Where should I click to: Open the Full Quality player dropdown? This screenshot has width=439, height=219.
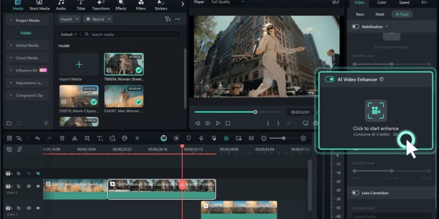click(x=228, y=2)
